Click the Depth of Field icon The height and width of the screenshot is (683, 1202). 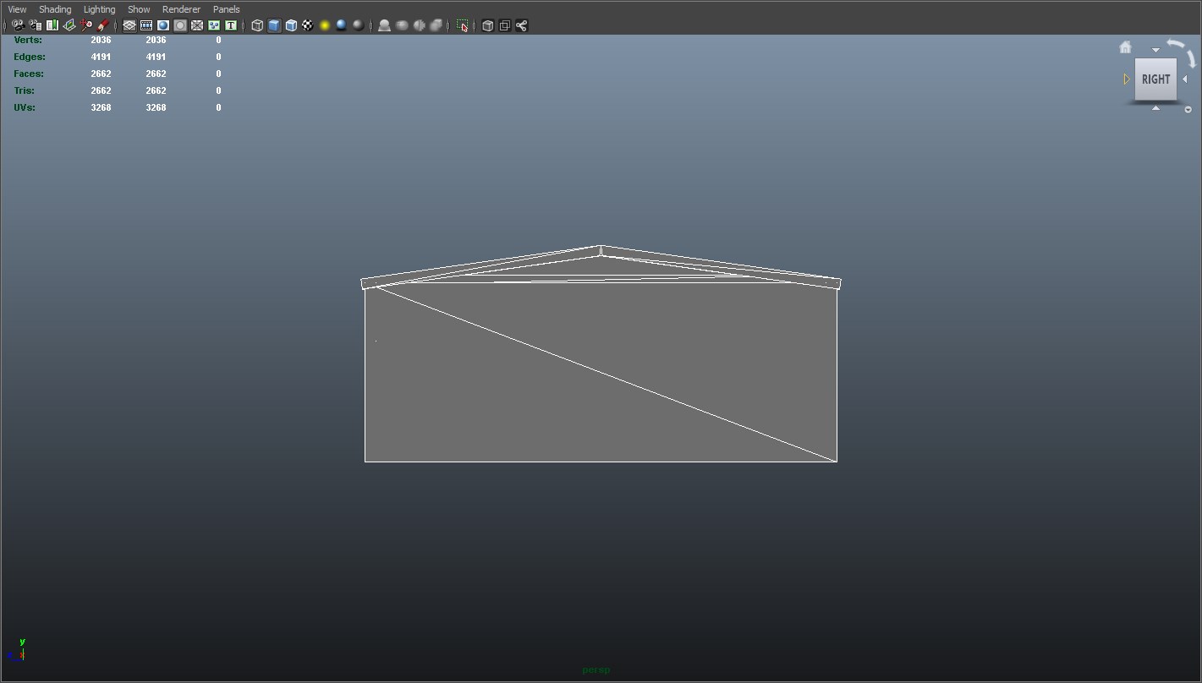coord(436,25)
